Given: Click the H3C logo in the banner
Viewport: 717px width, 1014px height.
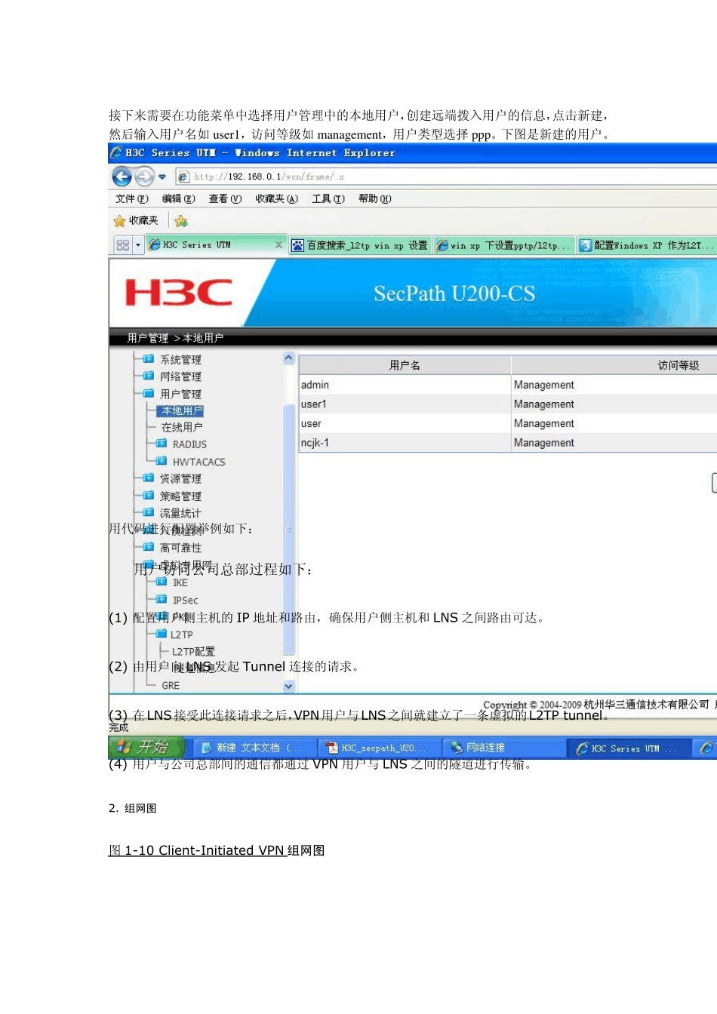Looking at the screenshot, I should [x=179, y=293].
